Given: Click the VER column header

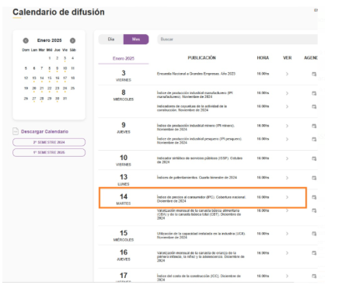Looking at the screenshot, I should 287,57.
